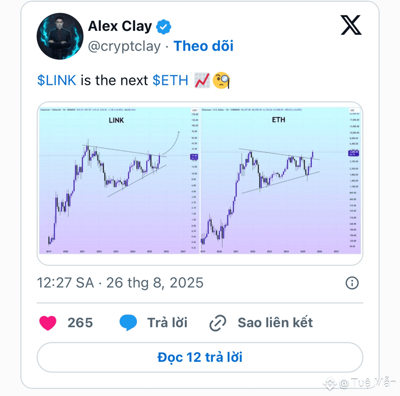This screenshot has width=400, height=396.
Task: Click the monocle face emoji
Action: point(221,81)
